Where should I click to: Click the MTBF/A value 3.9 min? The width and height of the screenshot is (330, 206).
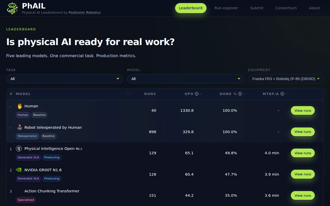[x=272, y=174]
